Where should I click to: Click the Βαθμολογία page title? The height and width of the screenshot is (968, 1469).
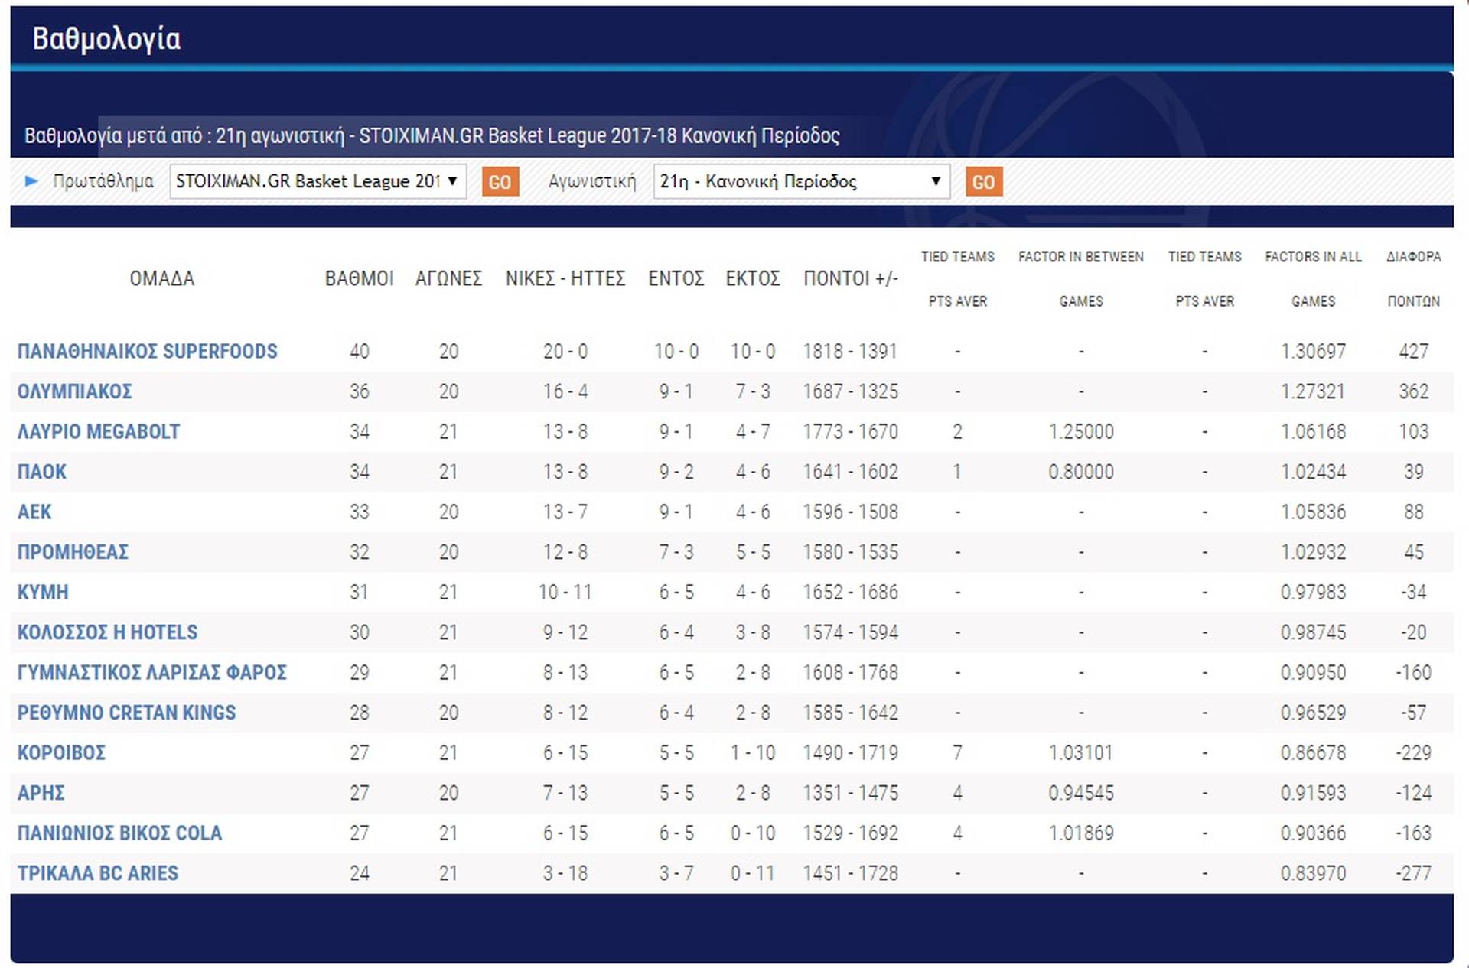pos(106,39)
